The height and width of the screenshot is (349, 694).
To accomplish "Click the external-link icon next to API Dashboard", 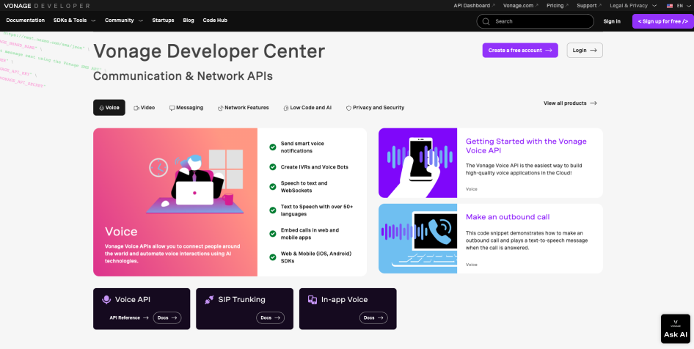I will 494,6.
